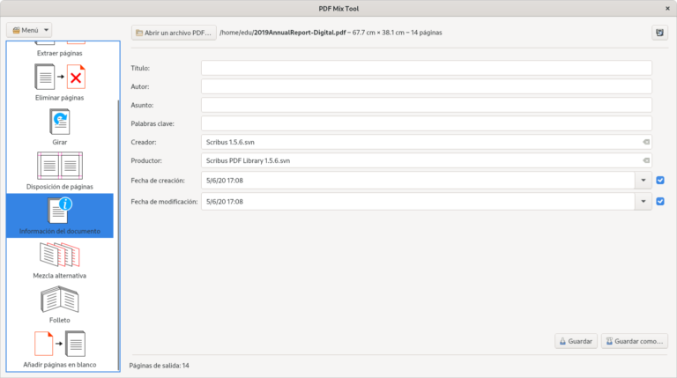Open the Folleto booklet tool

tap(60, 305)
